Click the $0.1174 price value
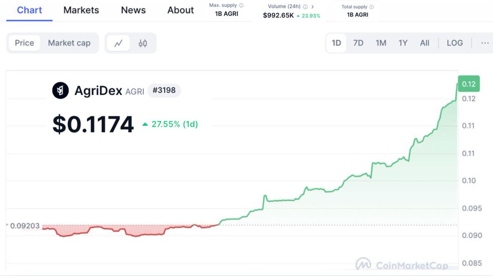Screen dimensions: 493x276 coord(93,124)
